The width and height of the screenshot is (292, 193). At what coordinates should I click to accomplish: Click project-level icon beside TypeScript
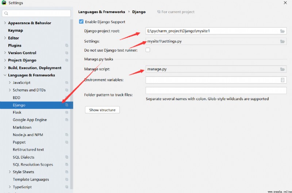click(x=67, y=187)
